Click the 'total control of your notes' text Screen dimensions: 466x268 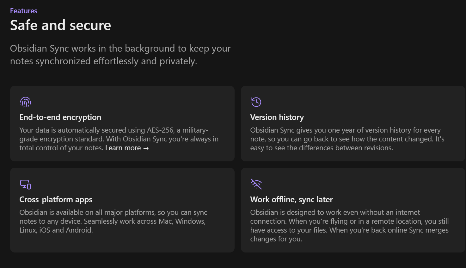pos(61,148)
